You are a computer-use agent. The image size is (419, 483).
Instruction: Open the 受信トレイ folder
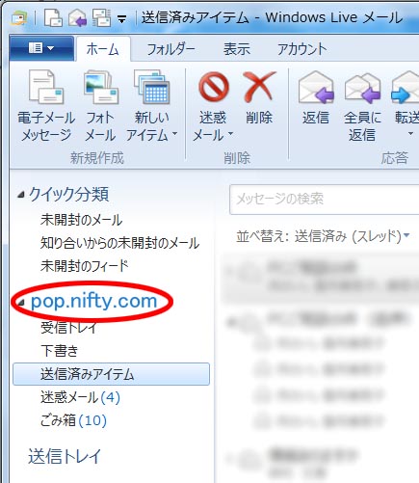click(x=68, y=328)
